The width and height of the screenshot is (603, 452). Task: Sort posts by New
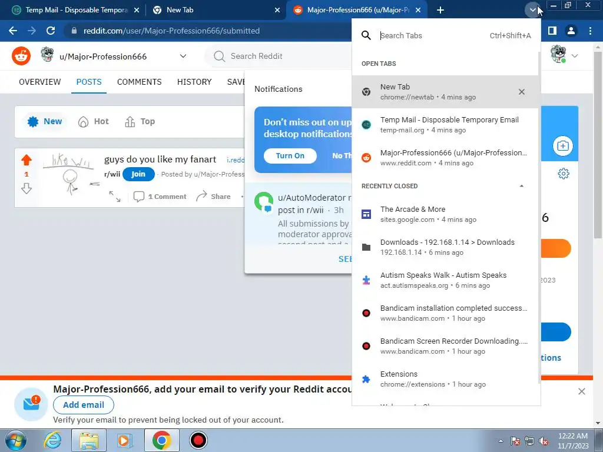45,121
